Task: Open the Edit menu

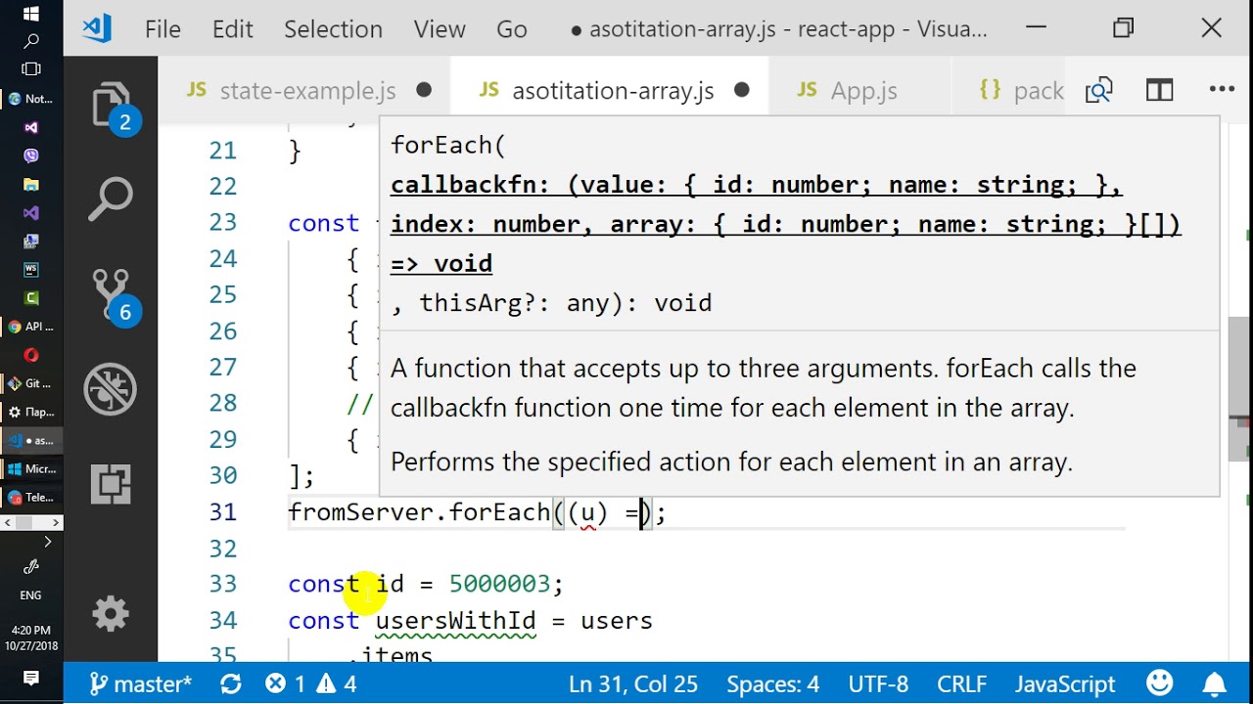Action: 233,29
